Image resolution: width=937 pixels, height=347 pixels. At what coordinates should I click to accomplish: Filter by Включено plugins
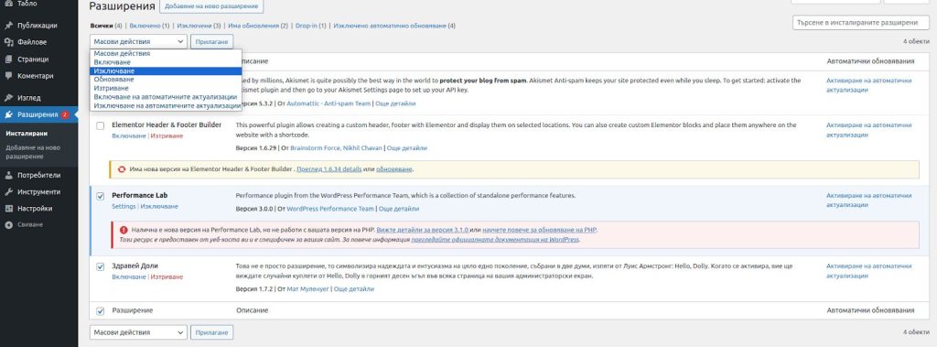tap(145, 26)
